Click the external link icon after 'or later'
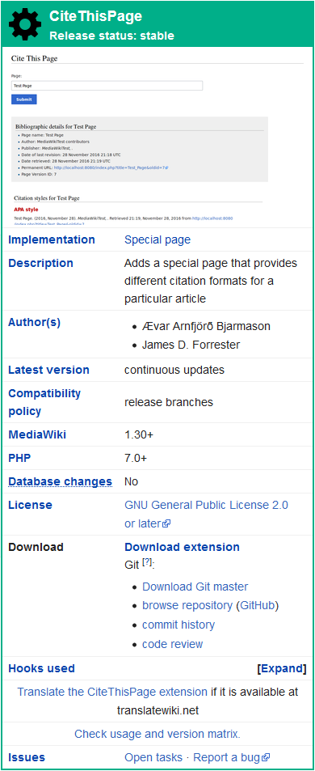 tap(166, 524)
